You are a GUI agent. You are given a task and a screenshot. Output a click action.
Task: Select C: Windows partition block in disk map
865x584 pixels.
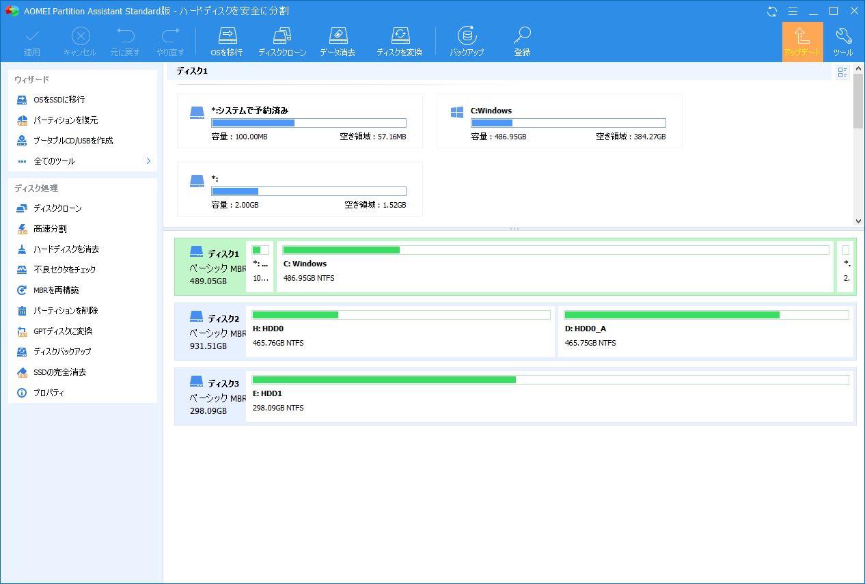555,267
